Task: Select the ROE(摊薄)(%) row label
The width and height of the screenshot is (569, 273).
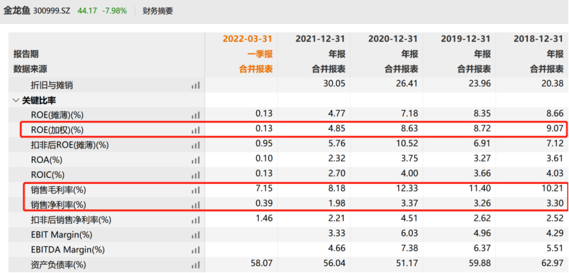Action: pos(58,116)
